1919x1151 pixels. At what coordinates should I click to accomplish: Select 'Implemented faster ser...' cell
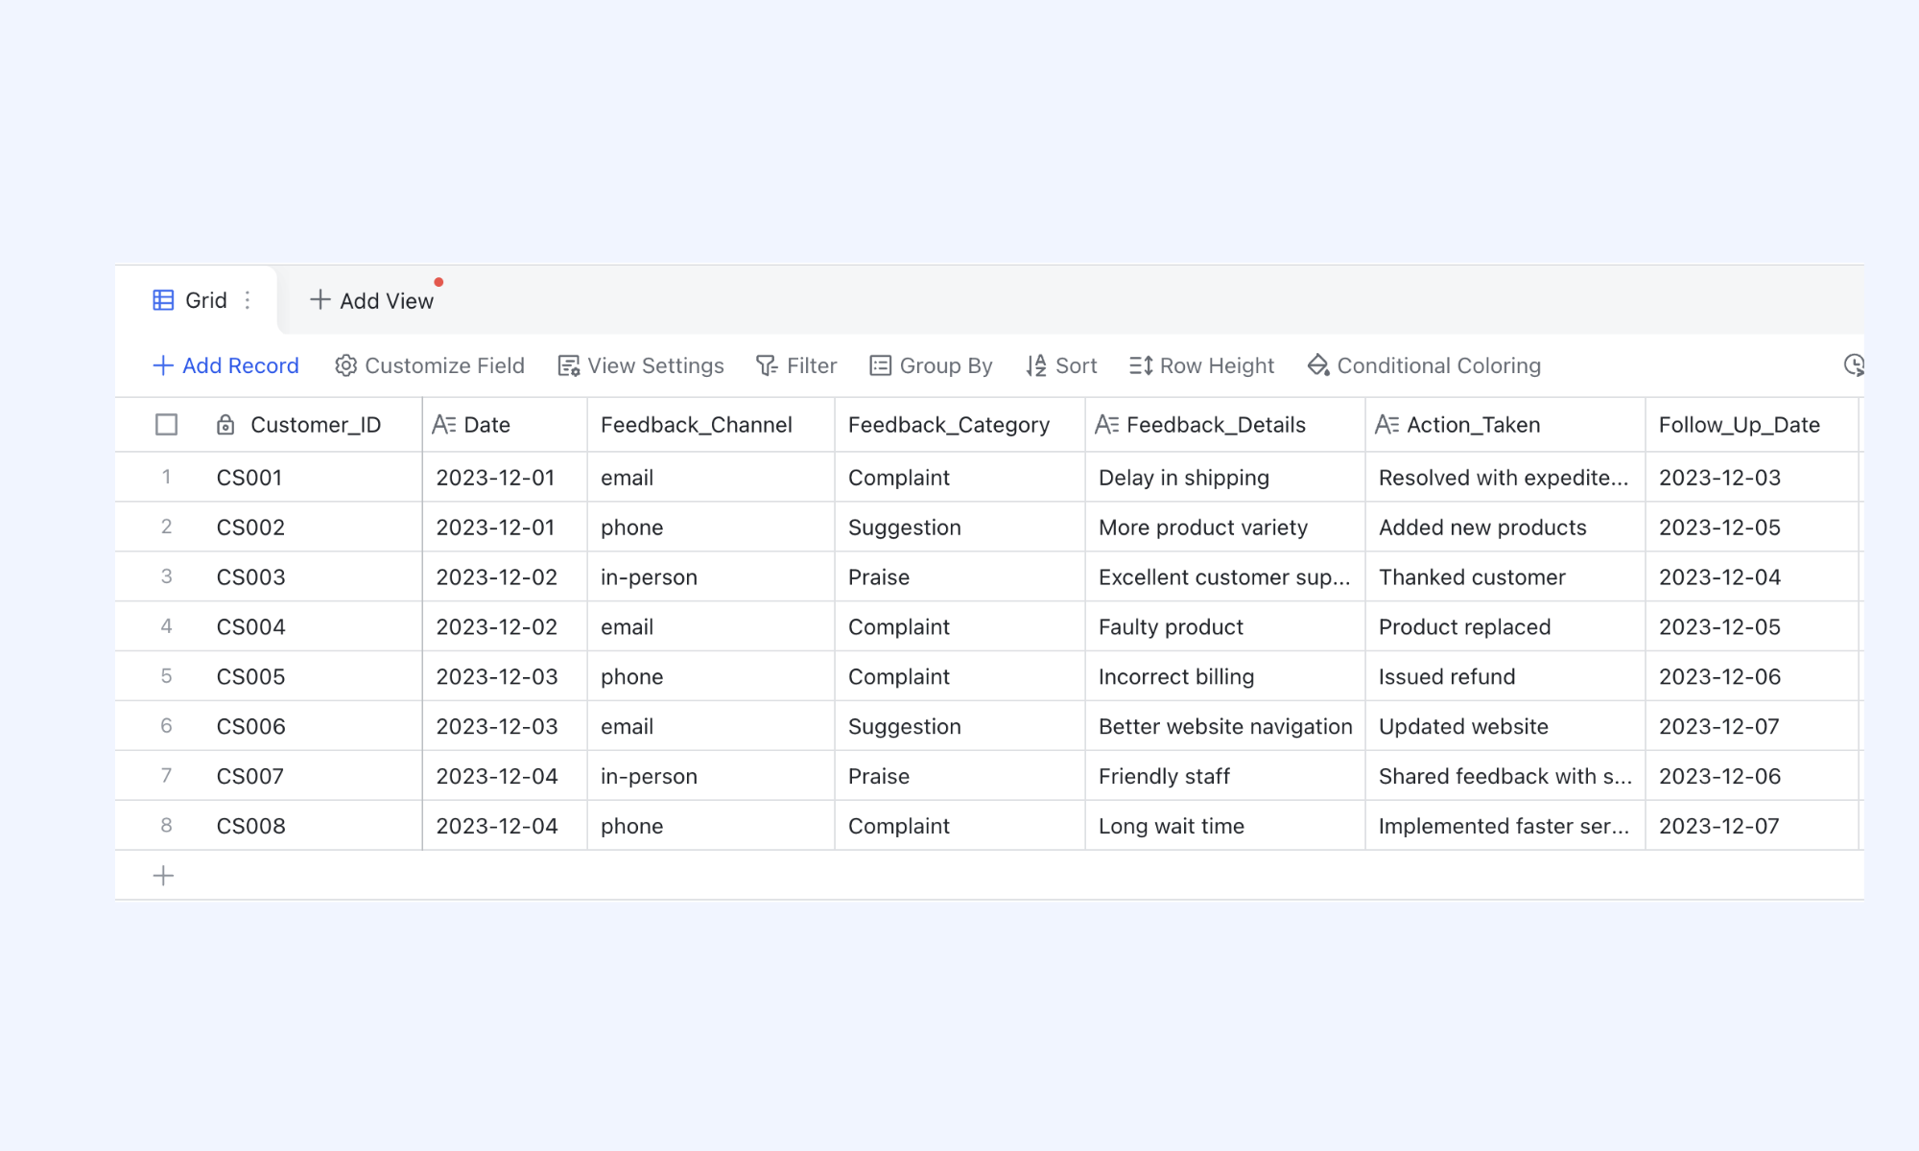click(x=1505, y=826)
